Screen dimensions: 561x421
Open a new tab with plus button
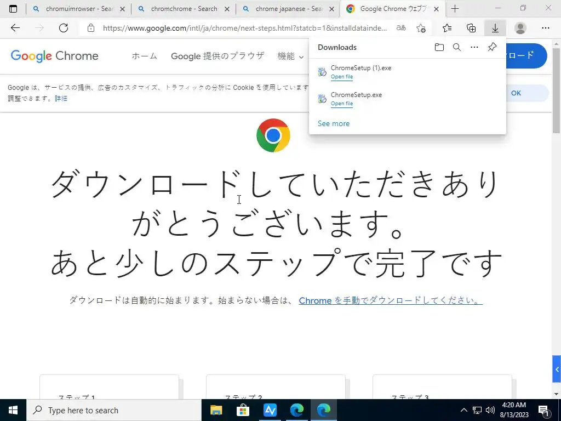click(455, 9)
